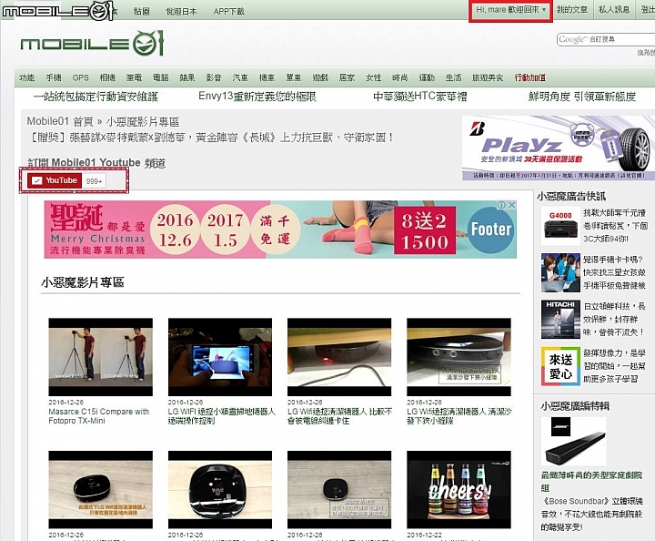Play the robot vacuum under-sofa video thumbnail

459,357
